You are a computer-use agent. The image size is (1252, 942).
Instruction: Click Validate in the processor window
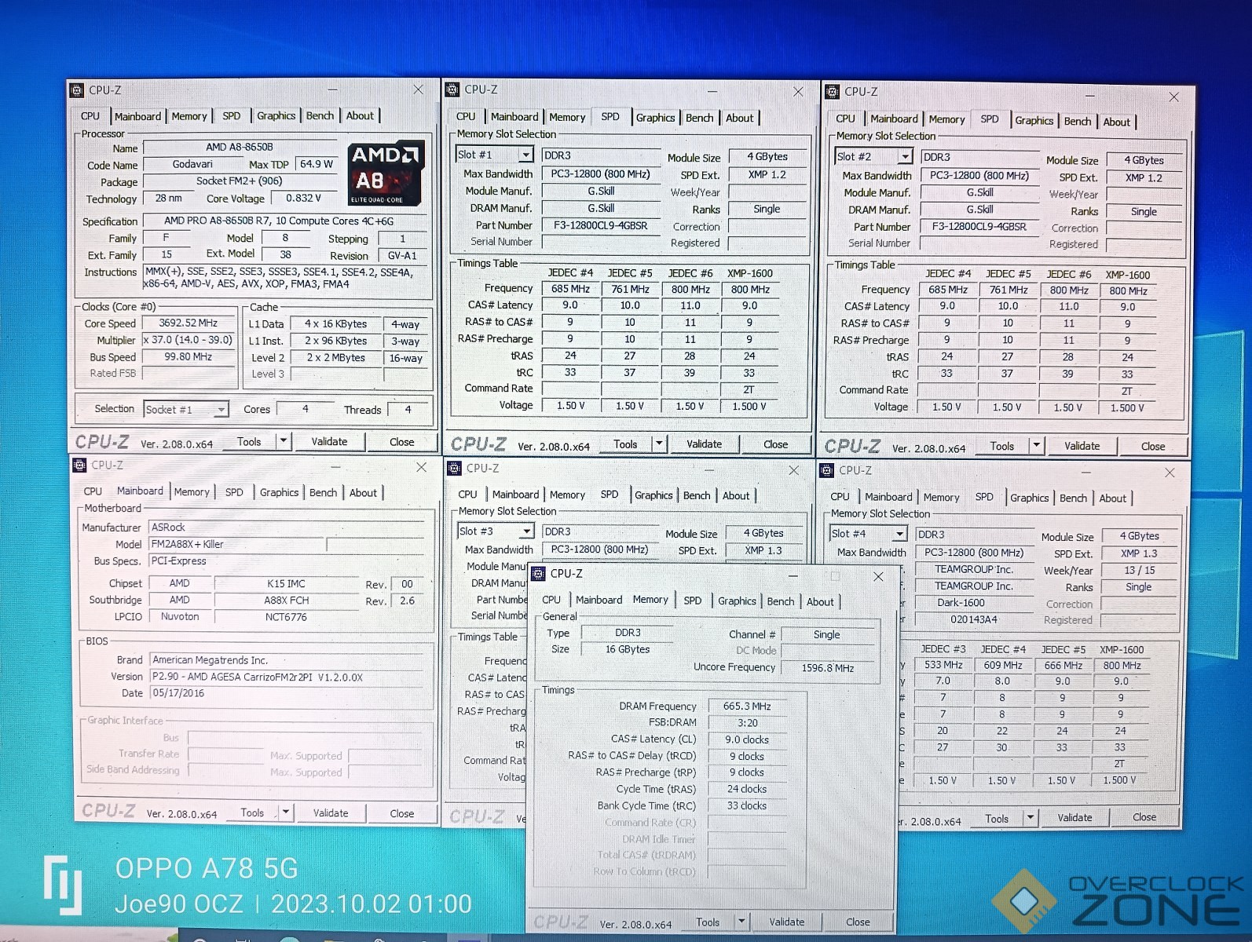point(329,441)
